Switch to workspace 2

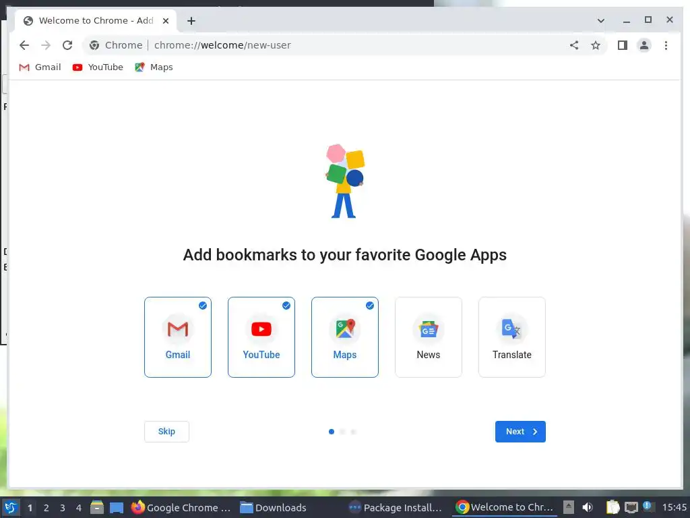46,508
